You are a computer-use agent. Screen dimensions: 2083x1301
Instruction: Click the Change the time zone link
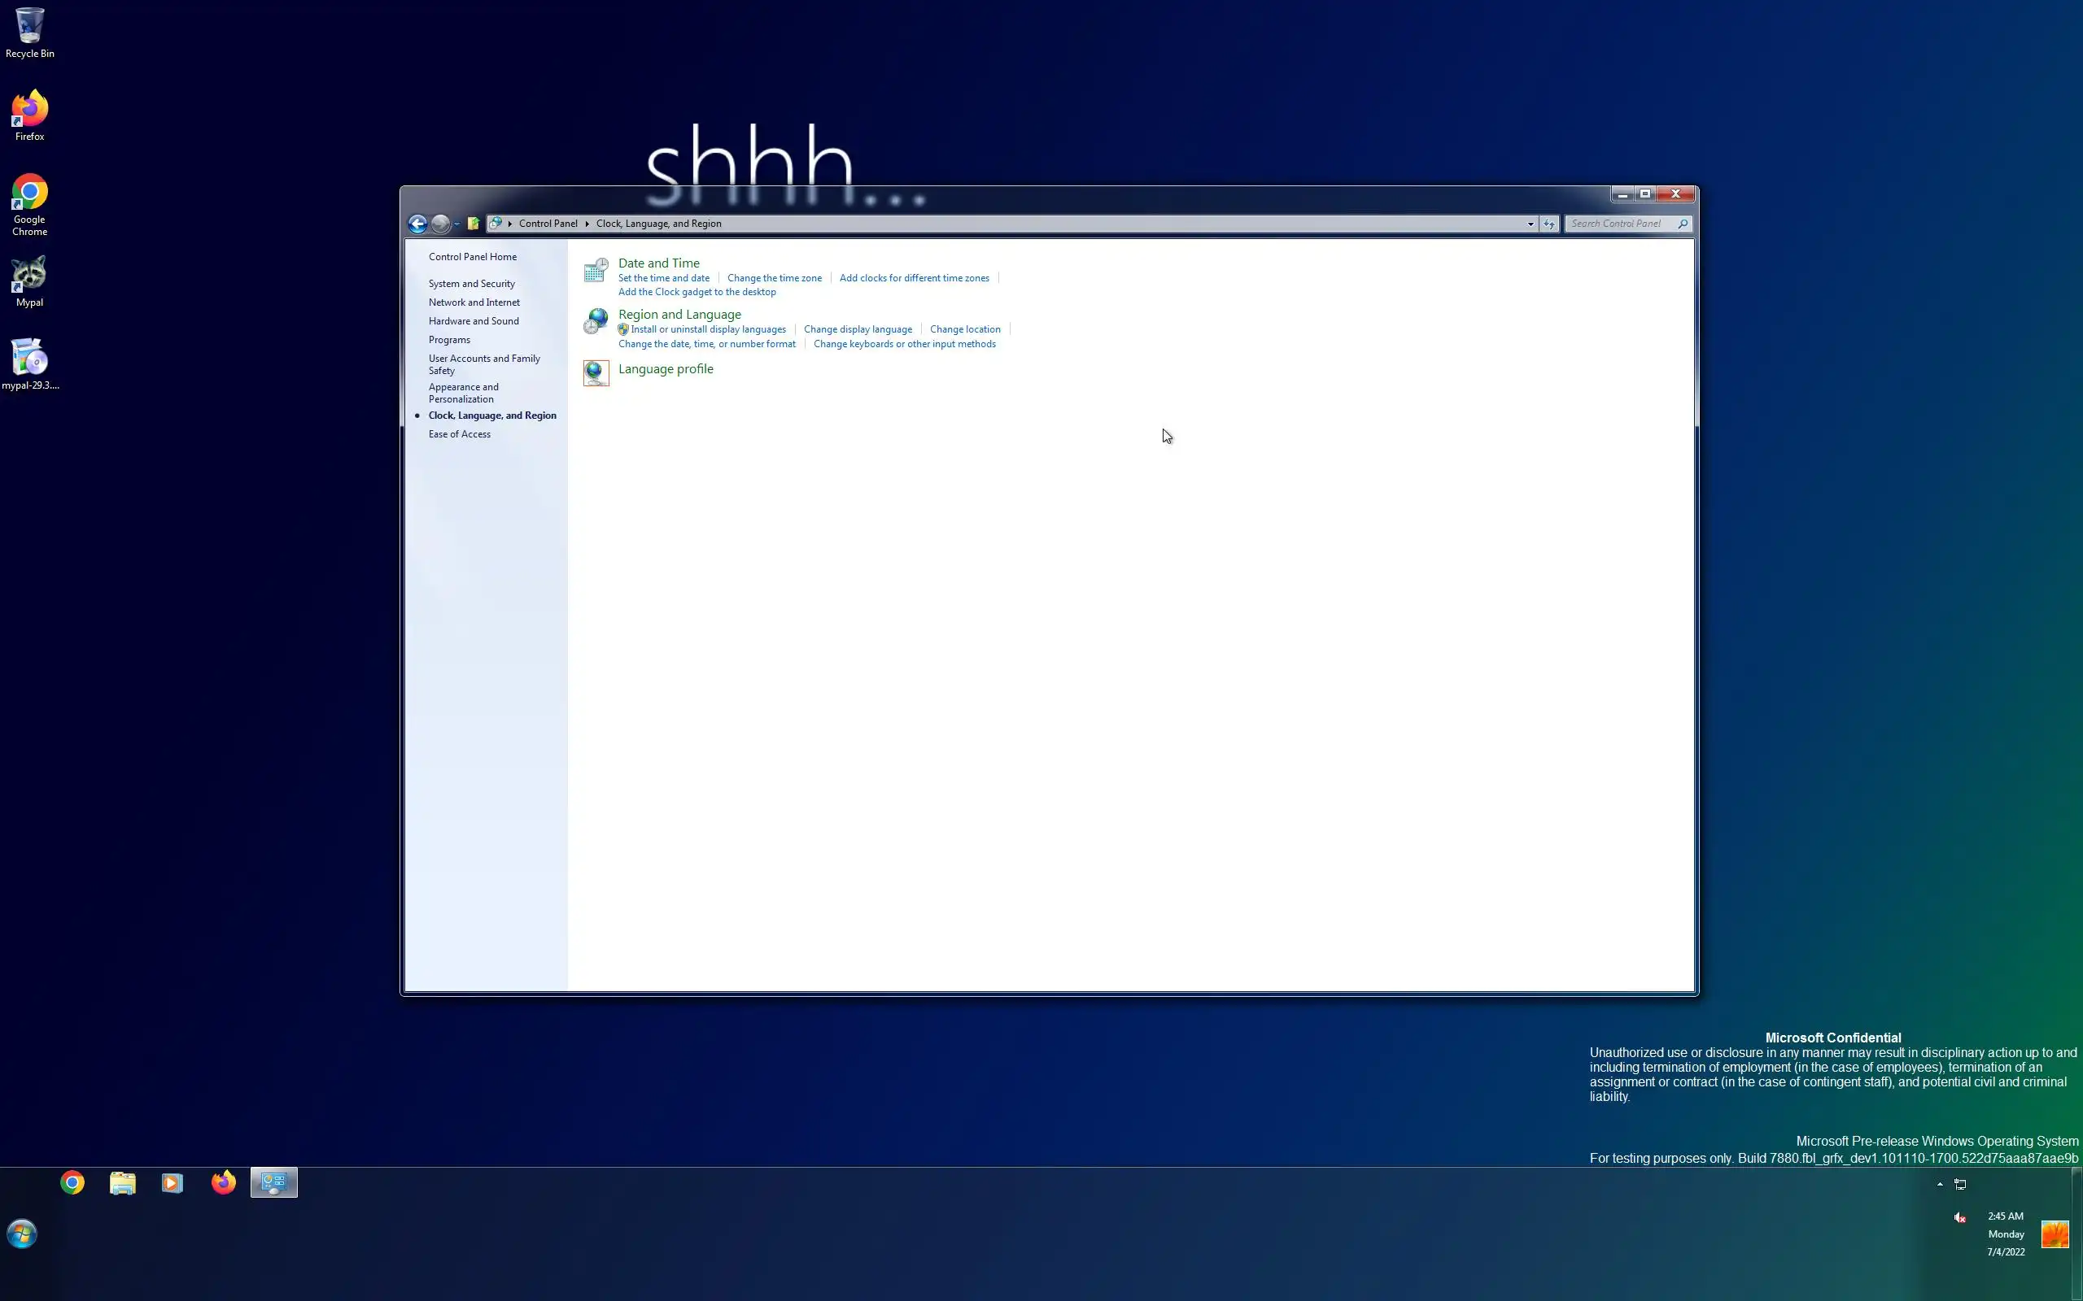pyautogui.click(x=774, y=278)
